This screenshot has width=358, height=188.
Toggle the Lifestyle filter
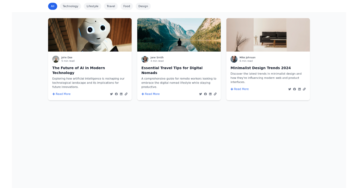click(x=92, y=6)
